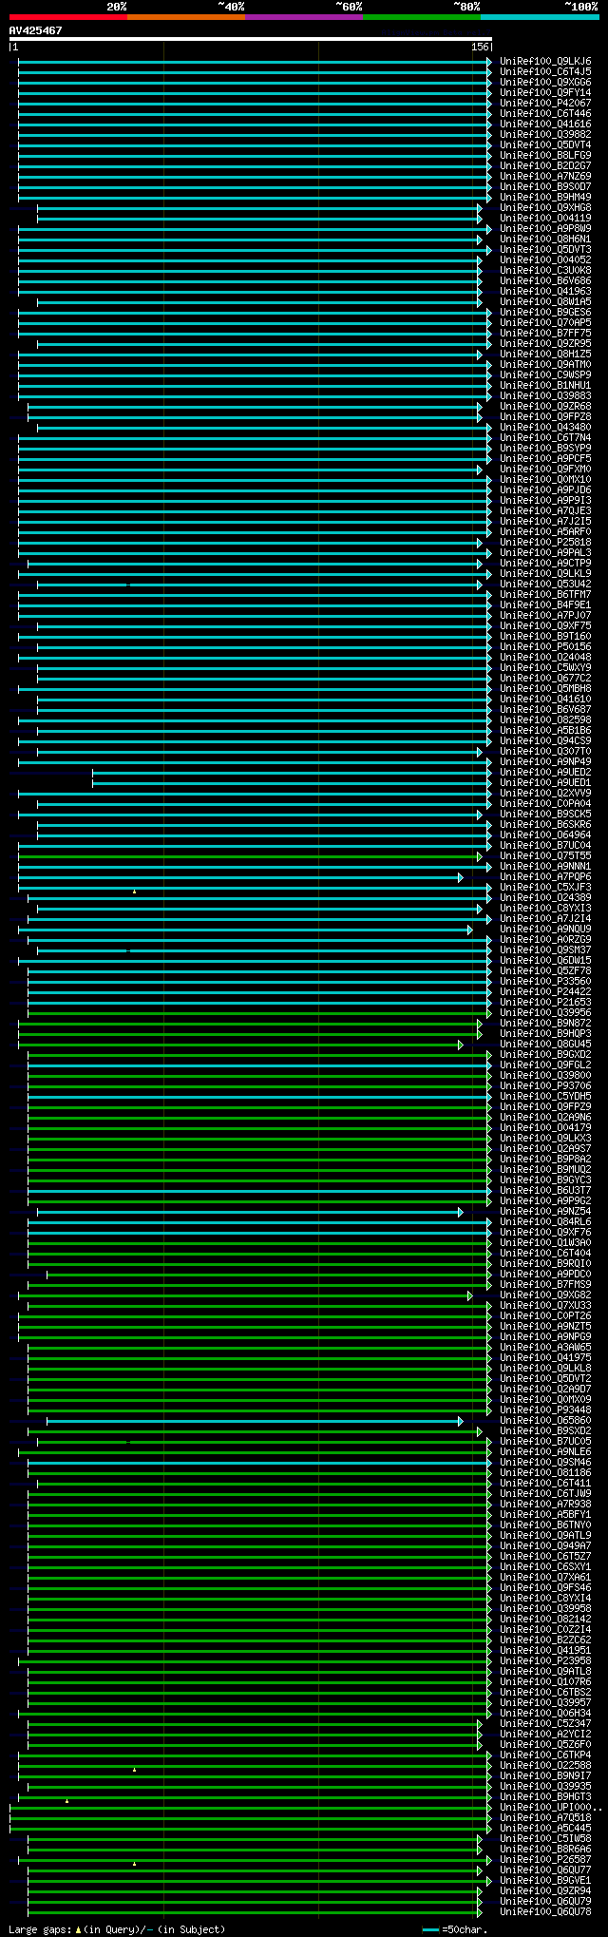Choose hit UniRef100_A7NZ69
Screen dimensions: 608x1937
(x=545, y=176)
